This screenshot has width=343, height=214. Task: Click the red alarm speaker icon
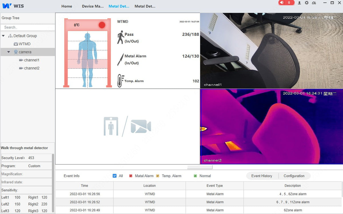tap(282, 3)
